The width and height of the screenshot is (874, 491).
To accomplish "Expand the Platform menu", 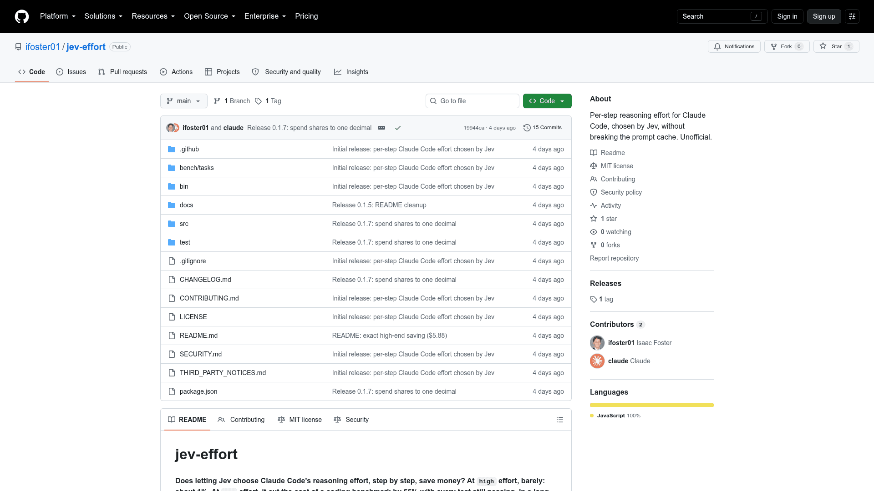I will (x=58, y=16).
